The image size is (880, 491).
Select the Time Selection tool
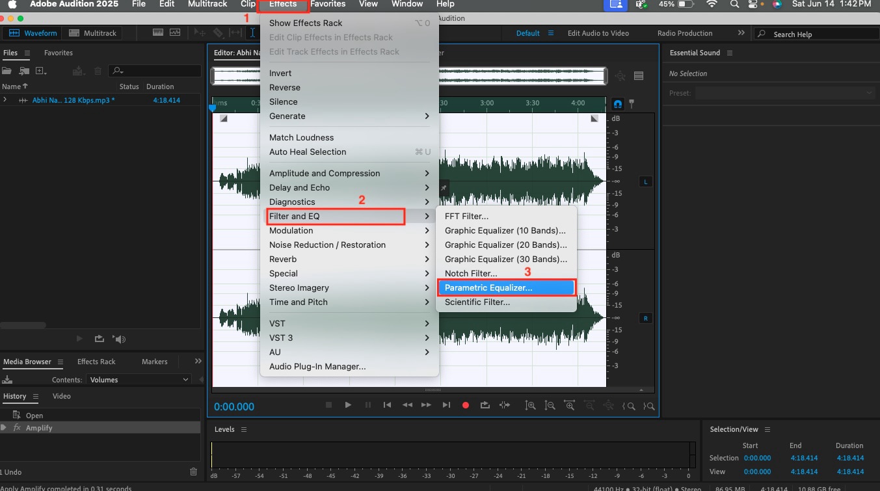click(253, 33)
